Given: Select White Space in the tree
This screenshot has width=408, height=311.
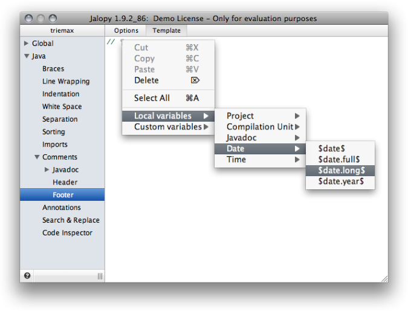Looking at the screenshot, I should click(x=62, y=106).
